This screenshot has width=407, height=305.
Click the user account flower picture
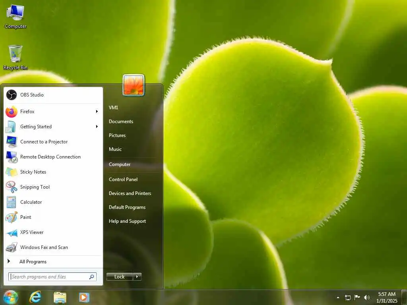[134, 85]
